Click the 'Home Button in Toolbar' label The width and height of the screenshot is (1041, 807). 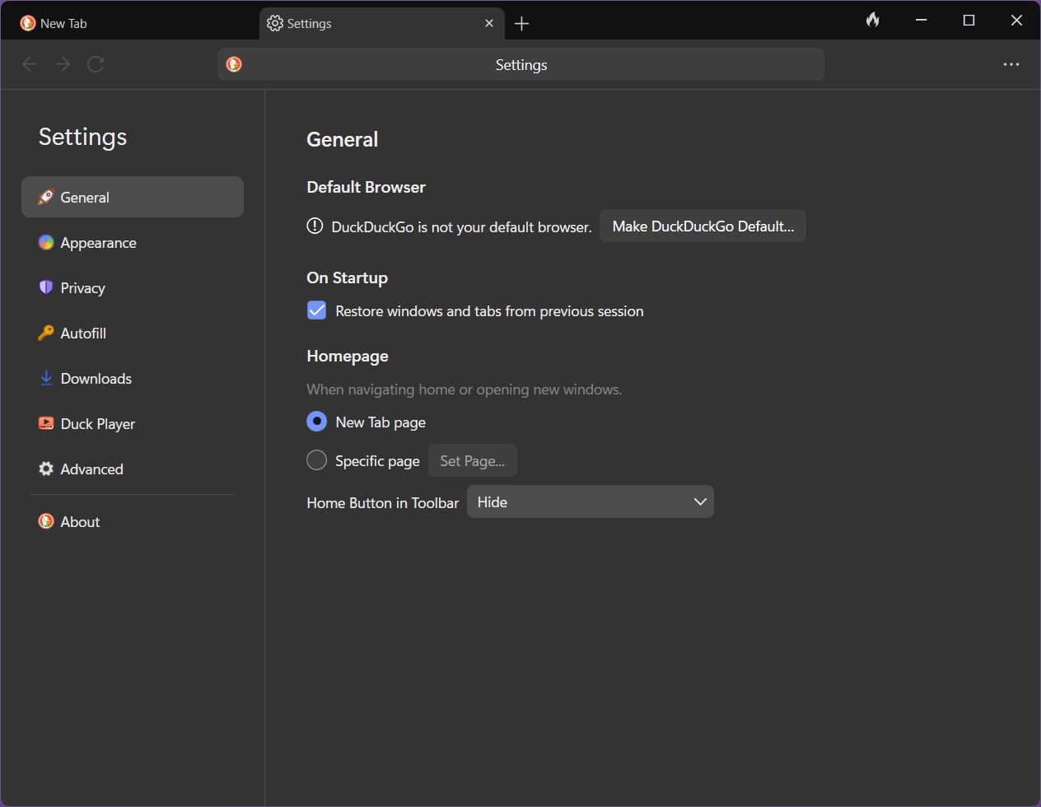(x=383, y=502)
